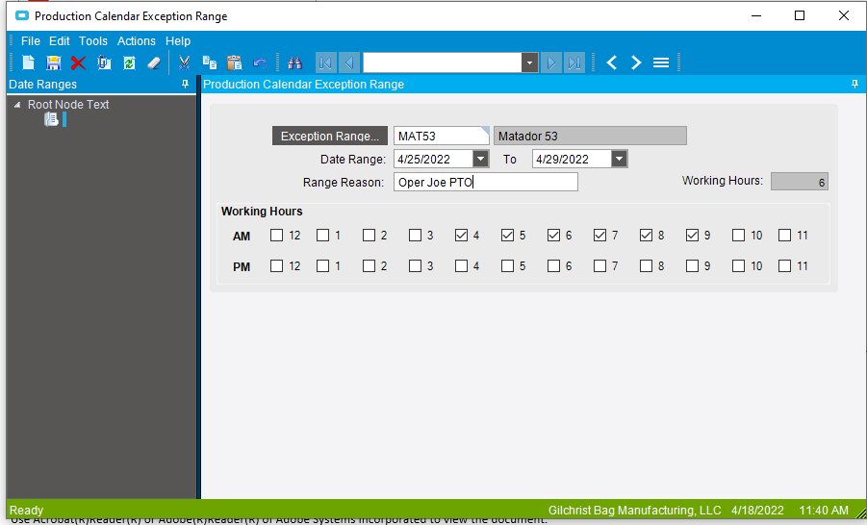Click the forward chevron in toolbar
Screen dimensions: 867x525
click(x=636, y=62)
